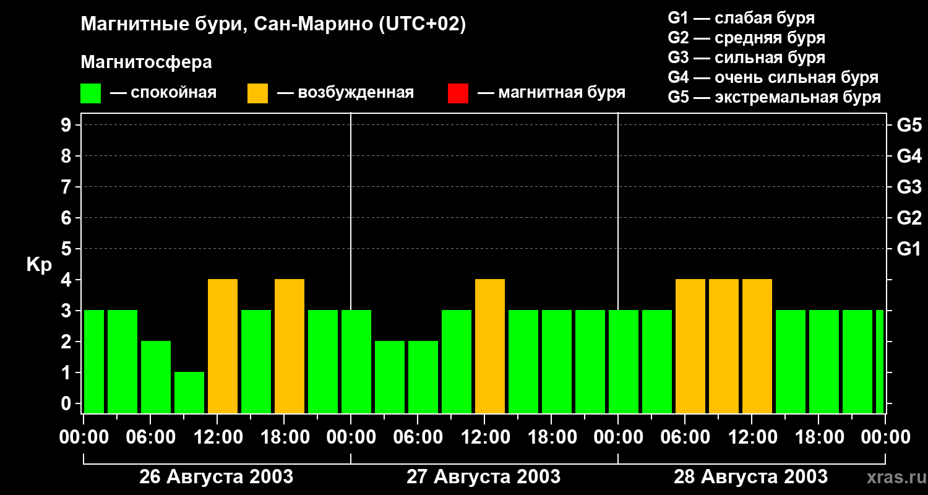928x495 pixels.
Task: Click the orange bar at 12:00 on 28 August
Action: point(757,346)
